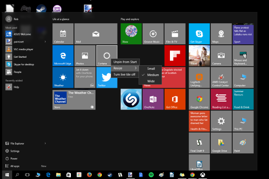Open the Health & Fitness tile
Image resolution: width=269 pixels, height=179 pixels.
pyautogui.click(x=199, y=121)
